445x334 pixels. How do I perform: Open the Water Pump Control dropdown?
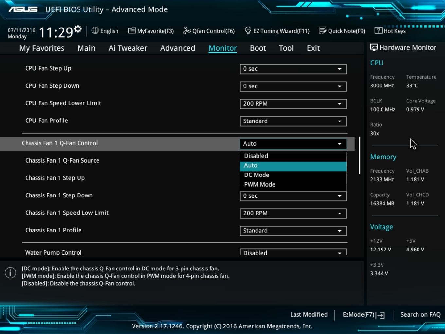click(x=293, y=252)
